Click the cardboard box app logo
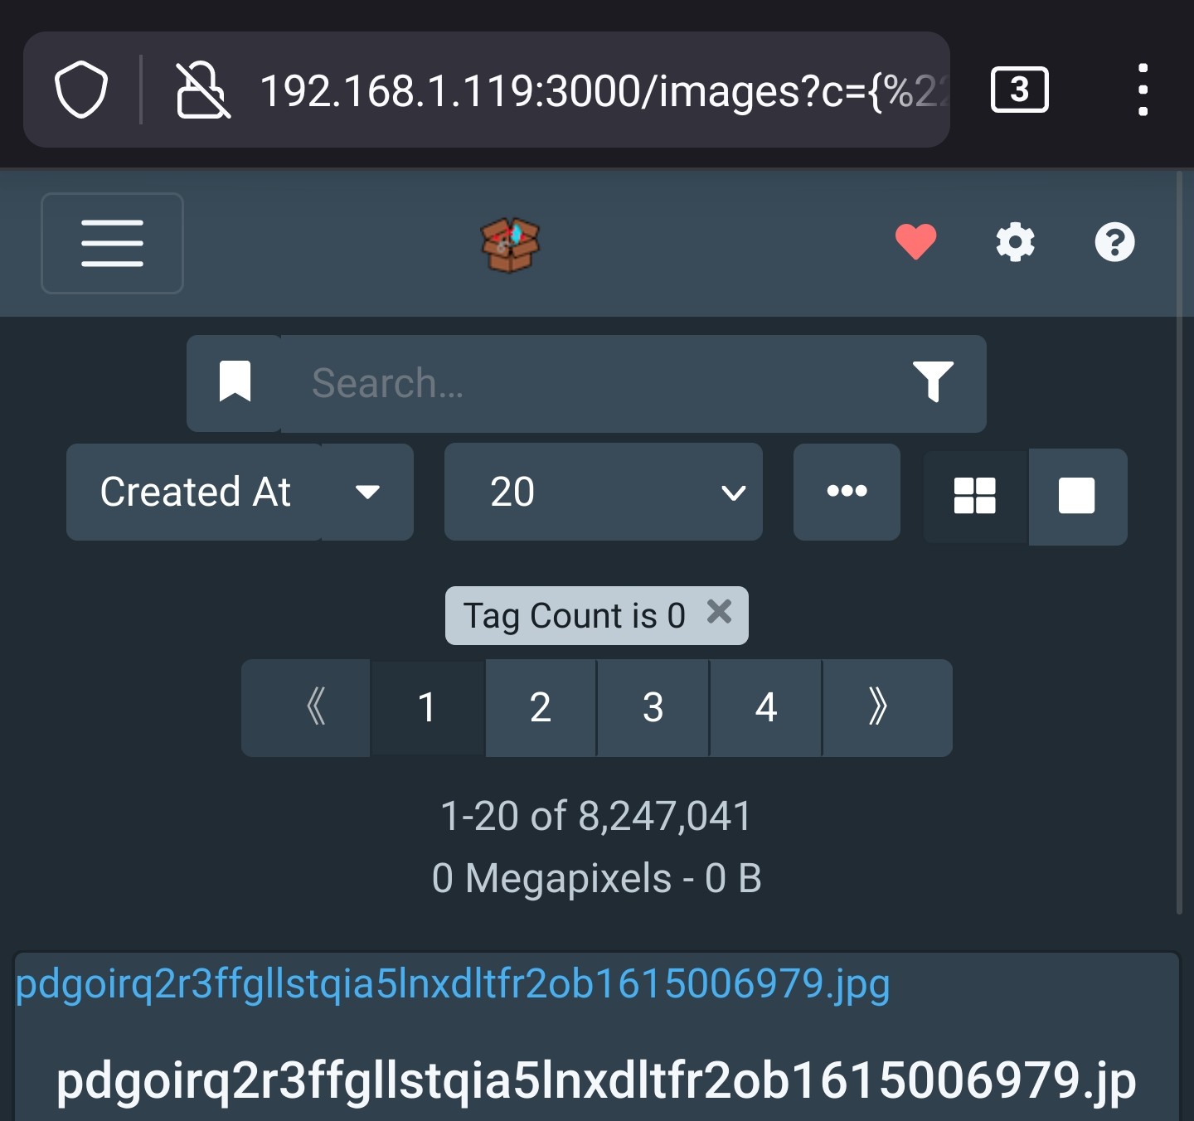The height and width of the screenshot is (1121, 1194). [510, 244]
